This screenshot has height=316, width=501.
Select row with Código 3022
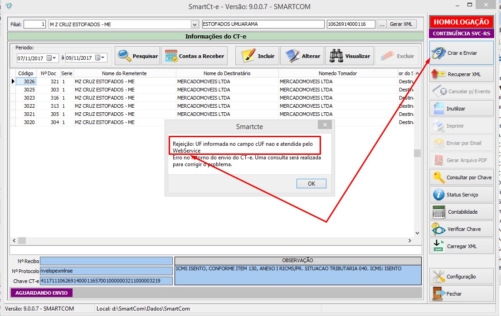point(212,106)
